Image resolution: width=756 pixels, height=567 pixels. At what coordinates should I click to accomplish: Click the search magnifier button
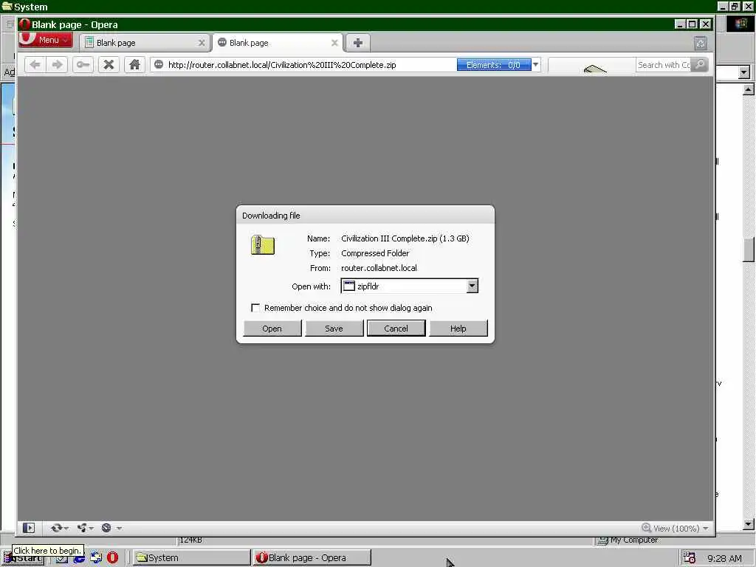click(x=700, y=65)
